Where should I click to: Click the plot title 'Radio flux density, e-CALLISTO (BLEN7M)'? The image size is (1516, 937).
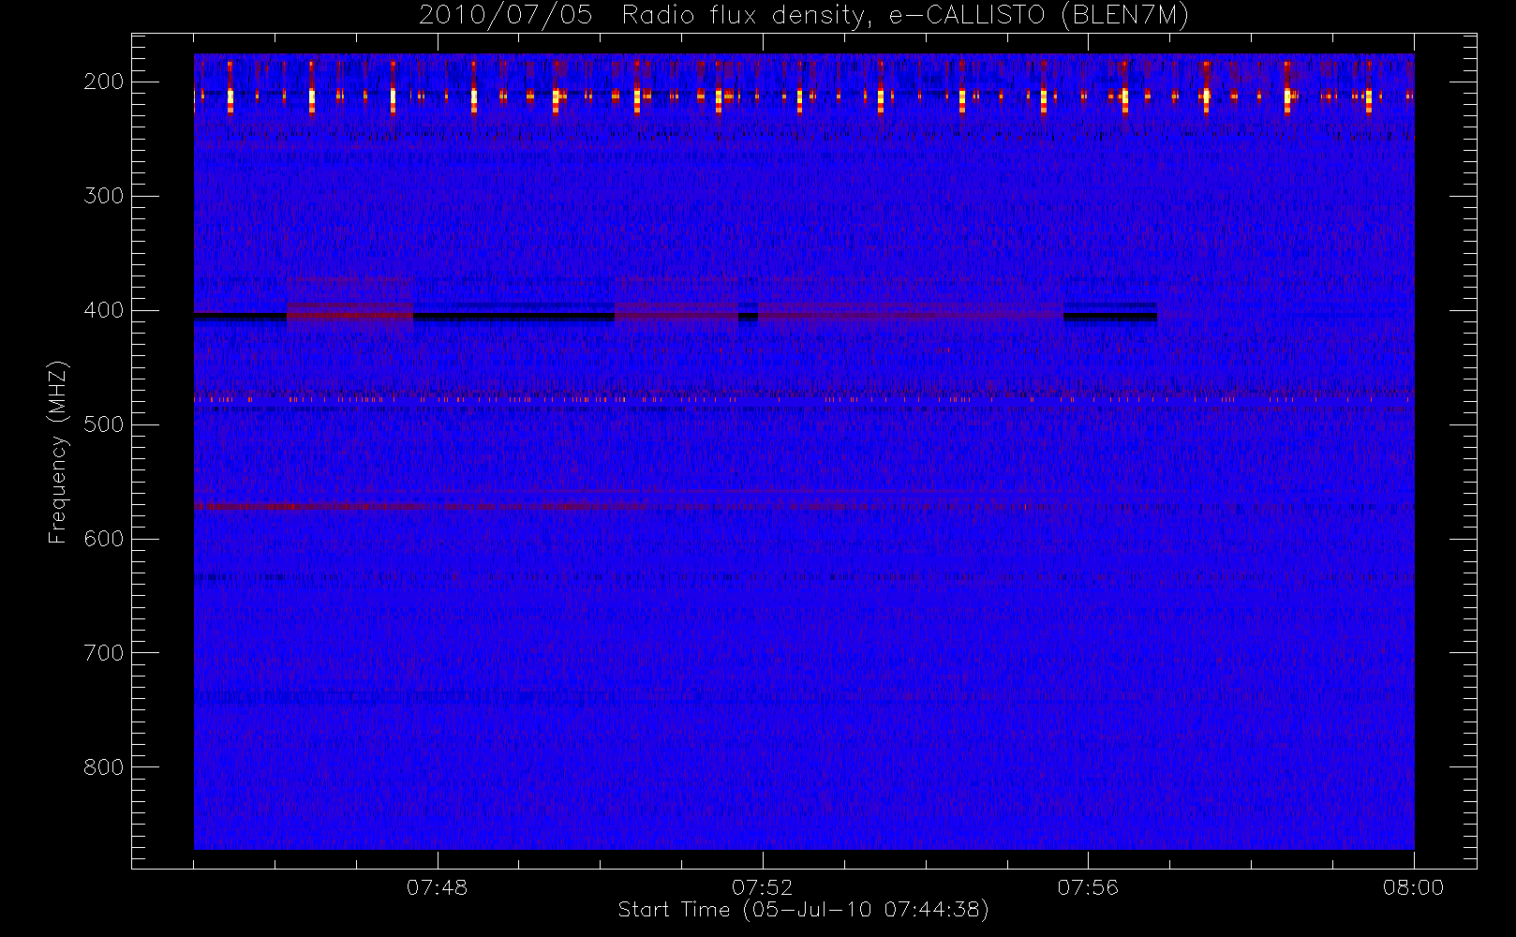[x=905, y=16]
